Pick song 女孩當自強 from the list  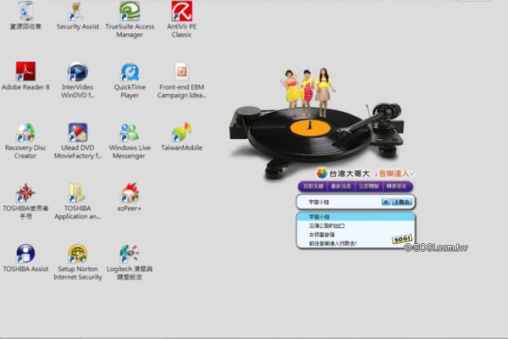coord(322,234)
